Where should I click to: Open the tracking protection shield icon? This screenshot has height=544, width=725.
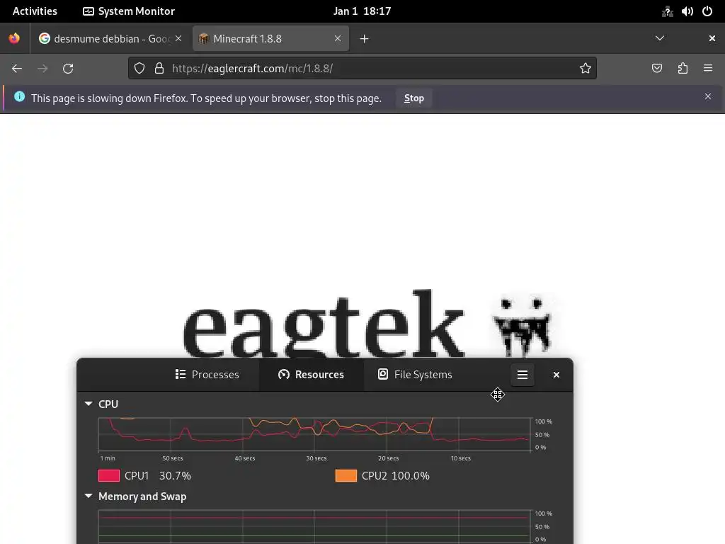tap(139, 69)
